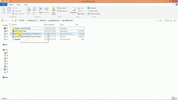Sort by Size column
Viewport: 178px width, 100px height.
click(x=77, y=25)
